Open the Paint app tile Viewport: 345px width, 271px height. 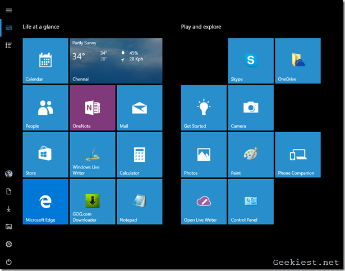251,155
